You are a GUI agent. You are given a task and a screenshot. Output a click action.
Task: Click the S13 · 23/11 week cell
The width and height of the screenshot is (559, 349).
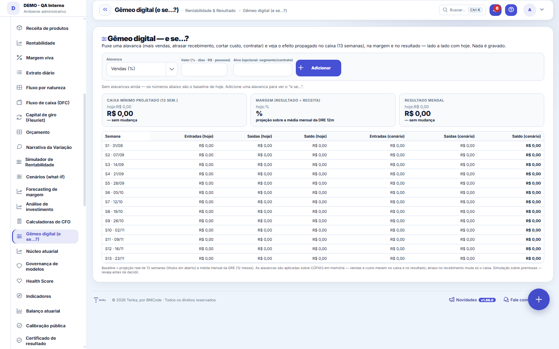[126, 258]
